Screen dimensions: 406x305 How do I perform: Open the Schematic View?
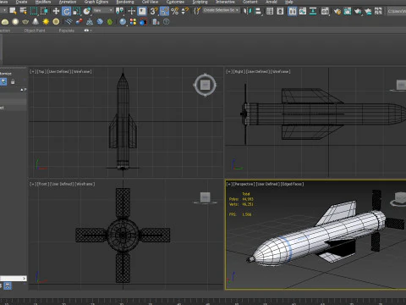(x=313, y=11)
